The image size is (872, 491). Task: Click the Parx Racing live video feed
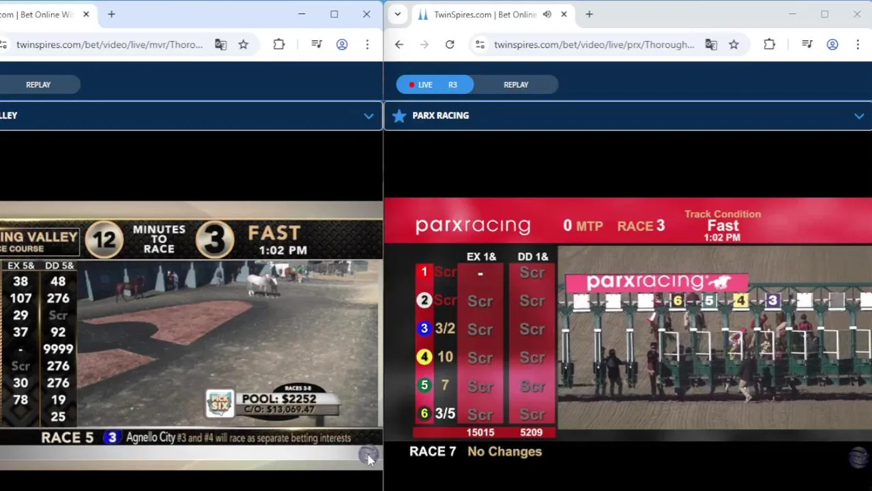[x=715, y=339]
